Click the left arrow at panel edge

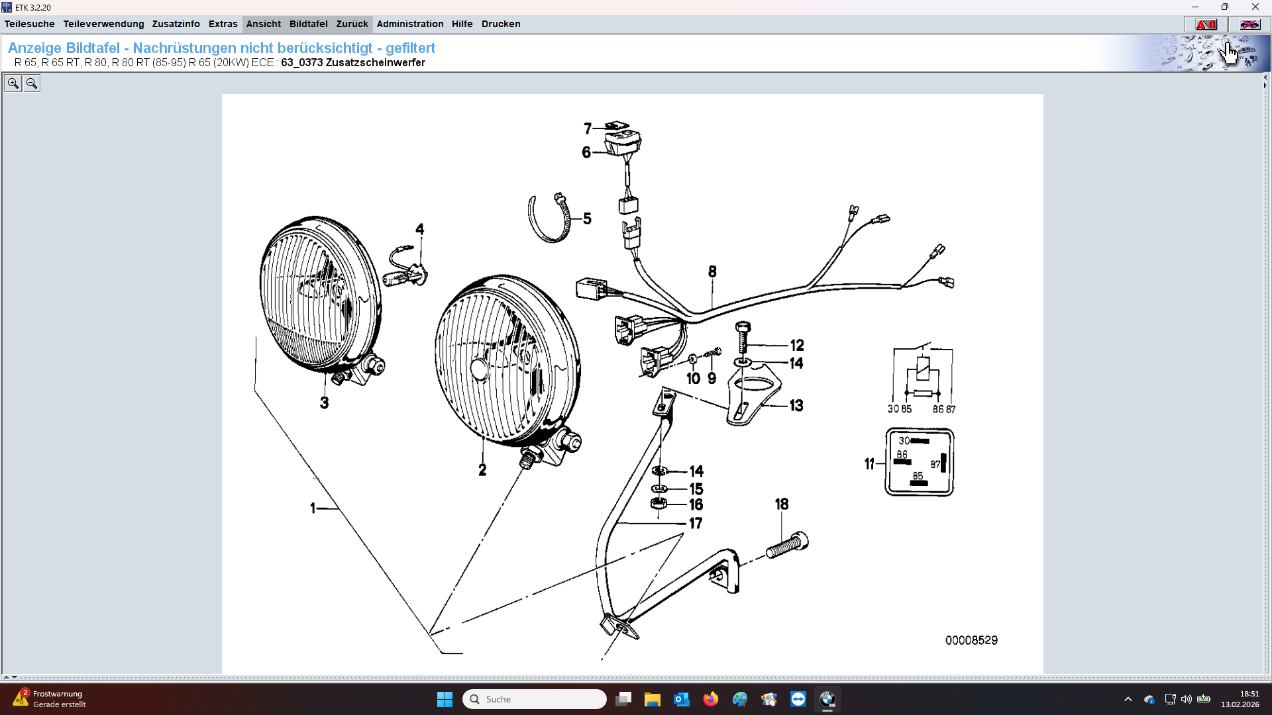pyautogui.click(x=1265, y=77)
